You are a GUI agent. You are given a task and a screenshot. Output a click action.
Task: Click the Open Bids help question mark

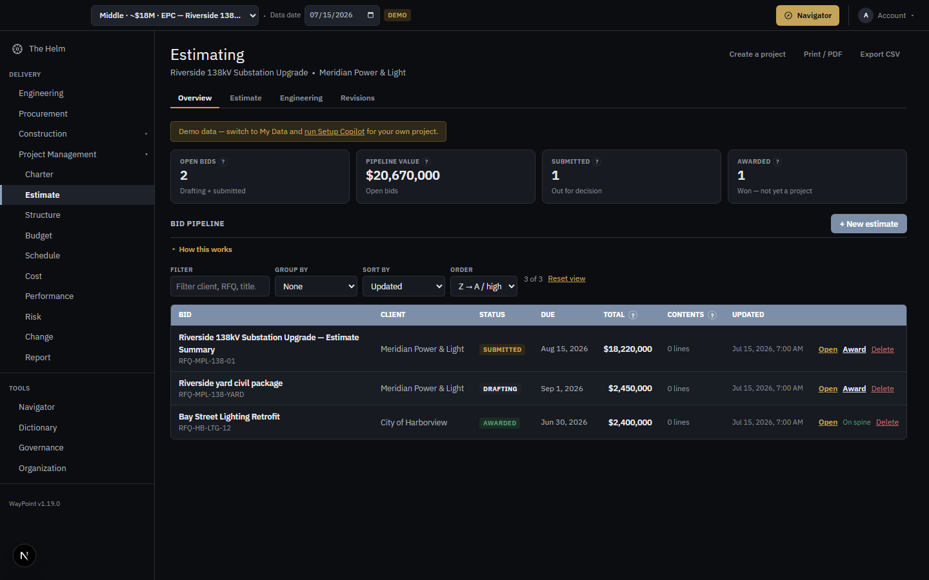pyautogui.click(x=223, y=162)
